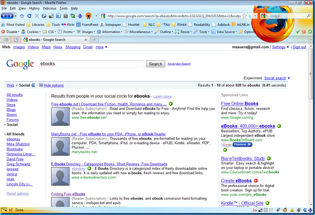This screenshot has height=215, width=315.
Task: Click the search magnifier in the Google box
Action: point(309,16)
